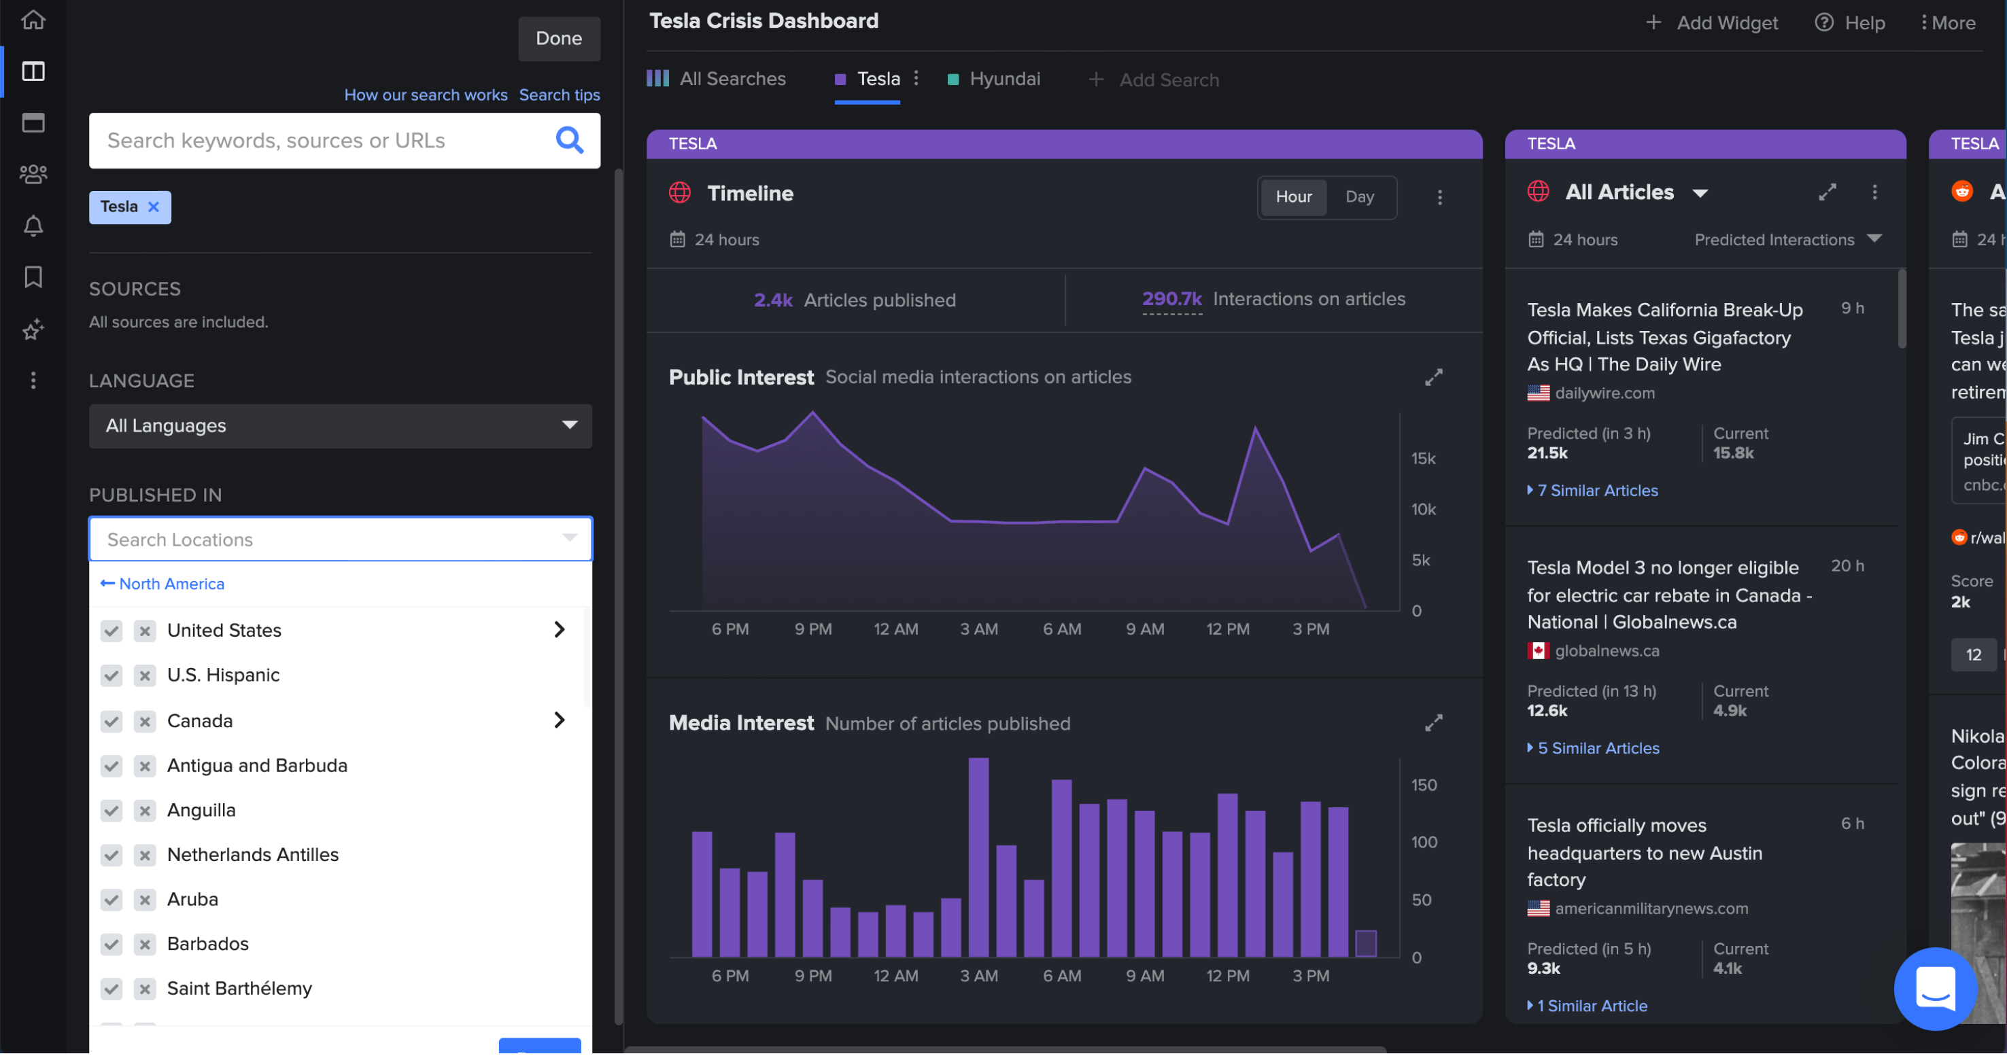Image resolution: width=2007 pixels, height=1056 pixels.
Task: Open the chat support bubble
Action: tap(1936, 989)
